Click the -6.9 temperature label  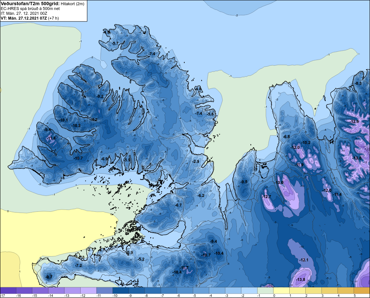(x=104, y=159)
